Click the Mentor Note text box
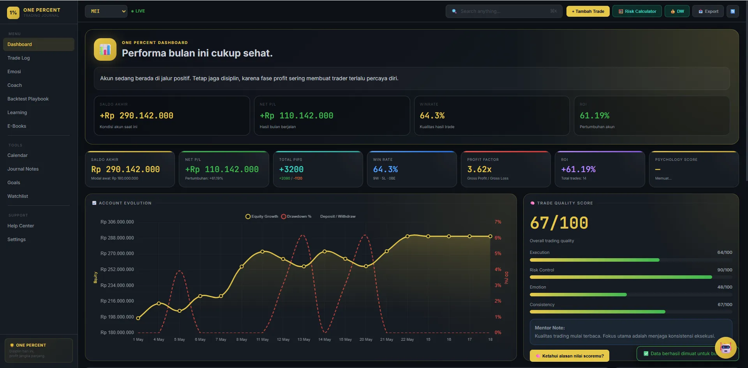This screenshot has width=748, height=368. 631,332
